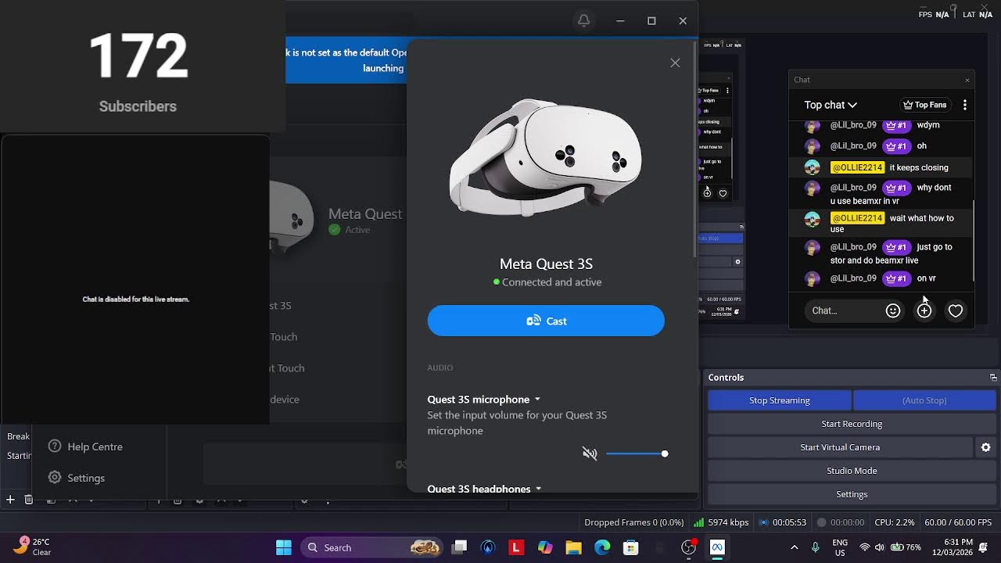Switch to OBS Studio in the taskbar

[689, 547]
